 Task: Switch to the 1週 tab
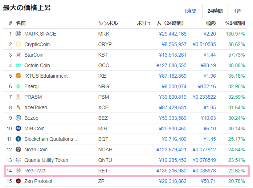[x=238, y=11]
